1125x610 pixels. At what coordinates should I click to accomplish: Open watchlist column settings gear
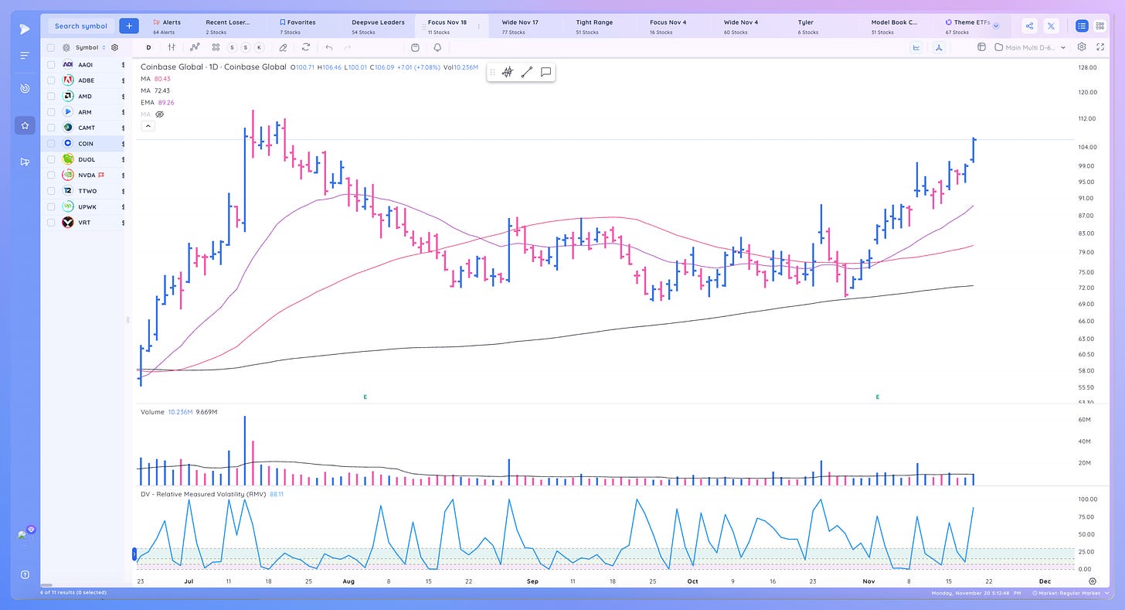click(114, 47)
